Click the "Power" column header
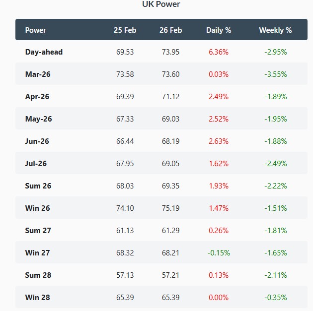This screenshot has width=313, height=311. tap(35, 30)
